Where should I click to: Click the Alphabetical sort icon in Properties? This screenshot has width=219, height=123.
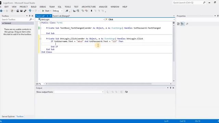pyautogui.click(x=182, y=24)
